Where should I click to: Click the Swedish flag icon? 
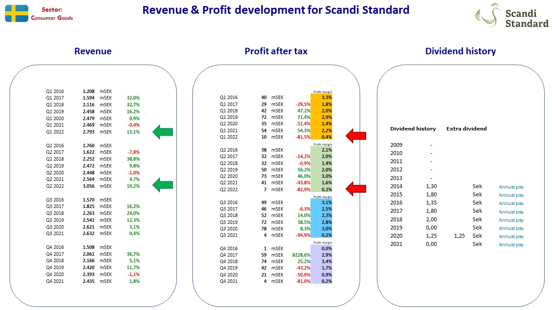17,13
